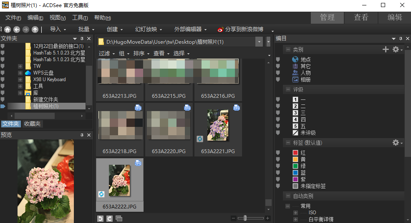This screenshot has height=223, width=411.
Task: Click the 批量 toolbar button
Action: [86, 29]
